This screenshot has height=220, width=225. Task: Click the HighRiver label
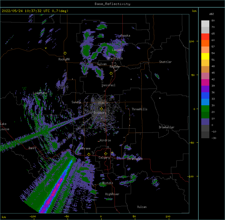[112, 194]
